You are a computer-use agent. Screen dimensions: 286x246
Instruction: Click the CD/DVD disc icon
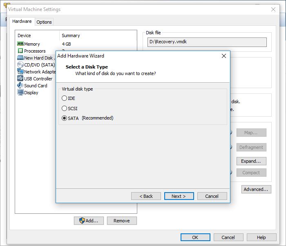click(x=20, y=64)
